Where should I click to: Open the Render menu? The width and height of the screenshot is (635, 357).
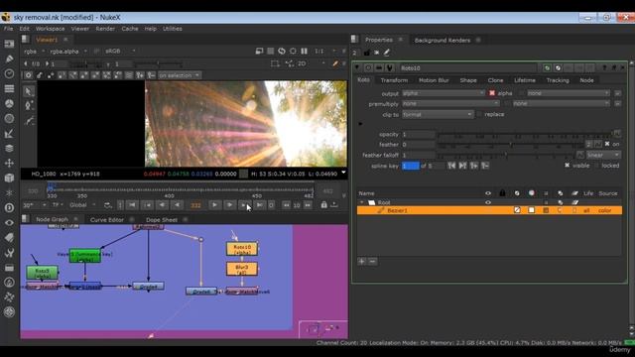(105, 29)
